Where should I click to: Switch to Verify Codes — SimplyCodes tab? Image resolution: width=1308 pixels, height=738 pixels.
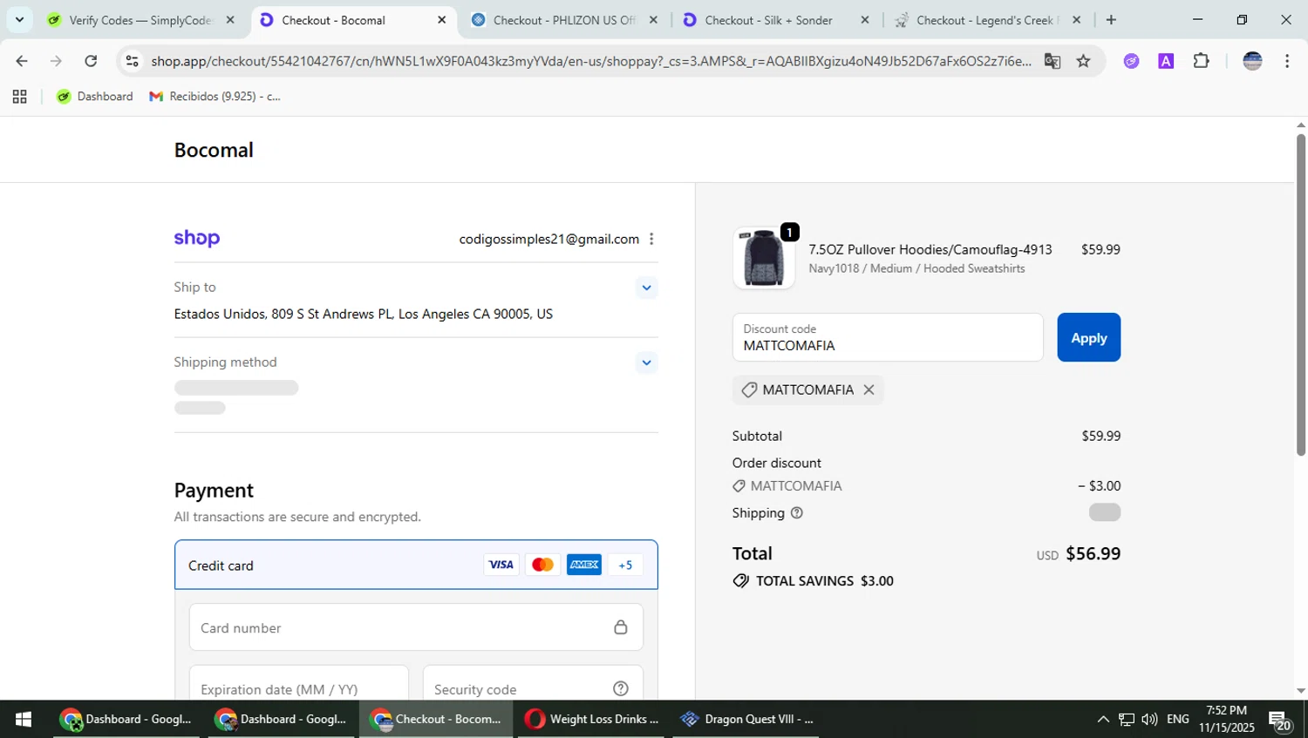pyautogui.click(x=140, y=20)
